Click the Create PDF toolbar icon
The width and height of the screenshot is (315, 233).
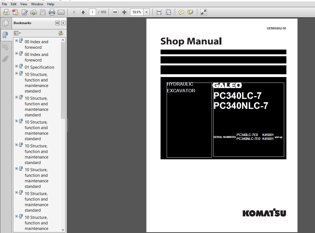(15, 12)
